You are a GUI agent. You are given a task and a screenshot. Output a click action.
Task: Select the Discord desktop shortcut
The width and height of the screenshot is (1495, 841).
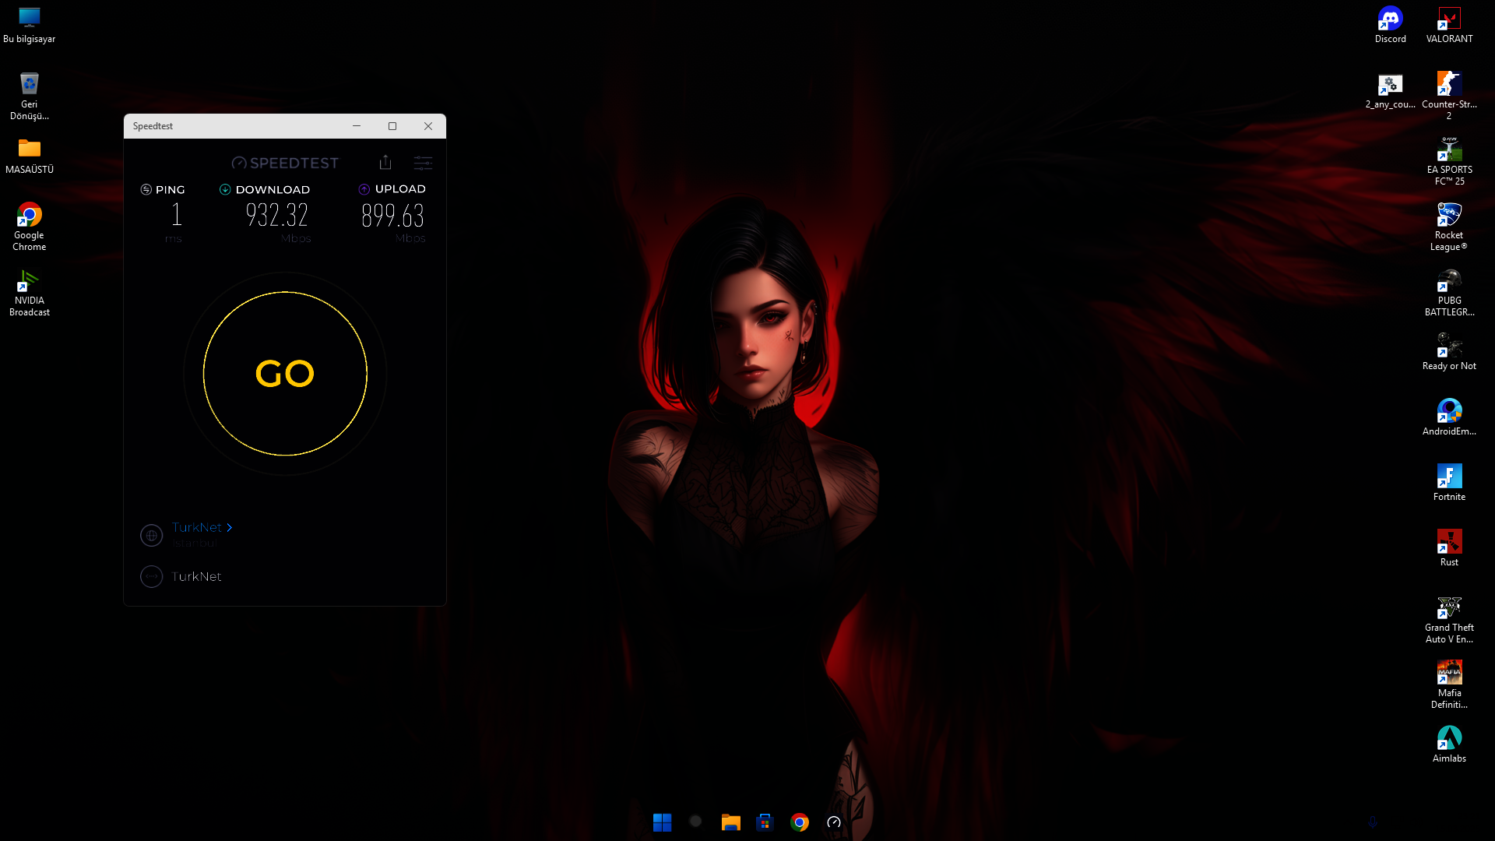pyautogui.click(x=1390, y=24)
